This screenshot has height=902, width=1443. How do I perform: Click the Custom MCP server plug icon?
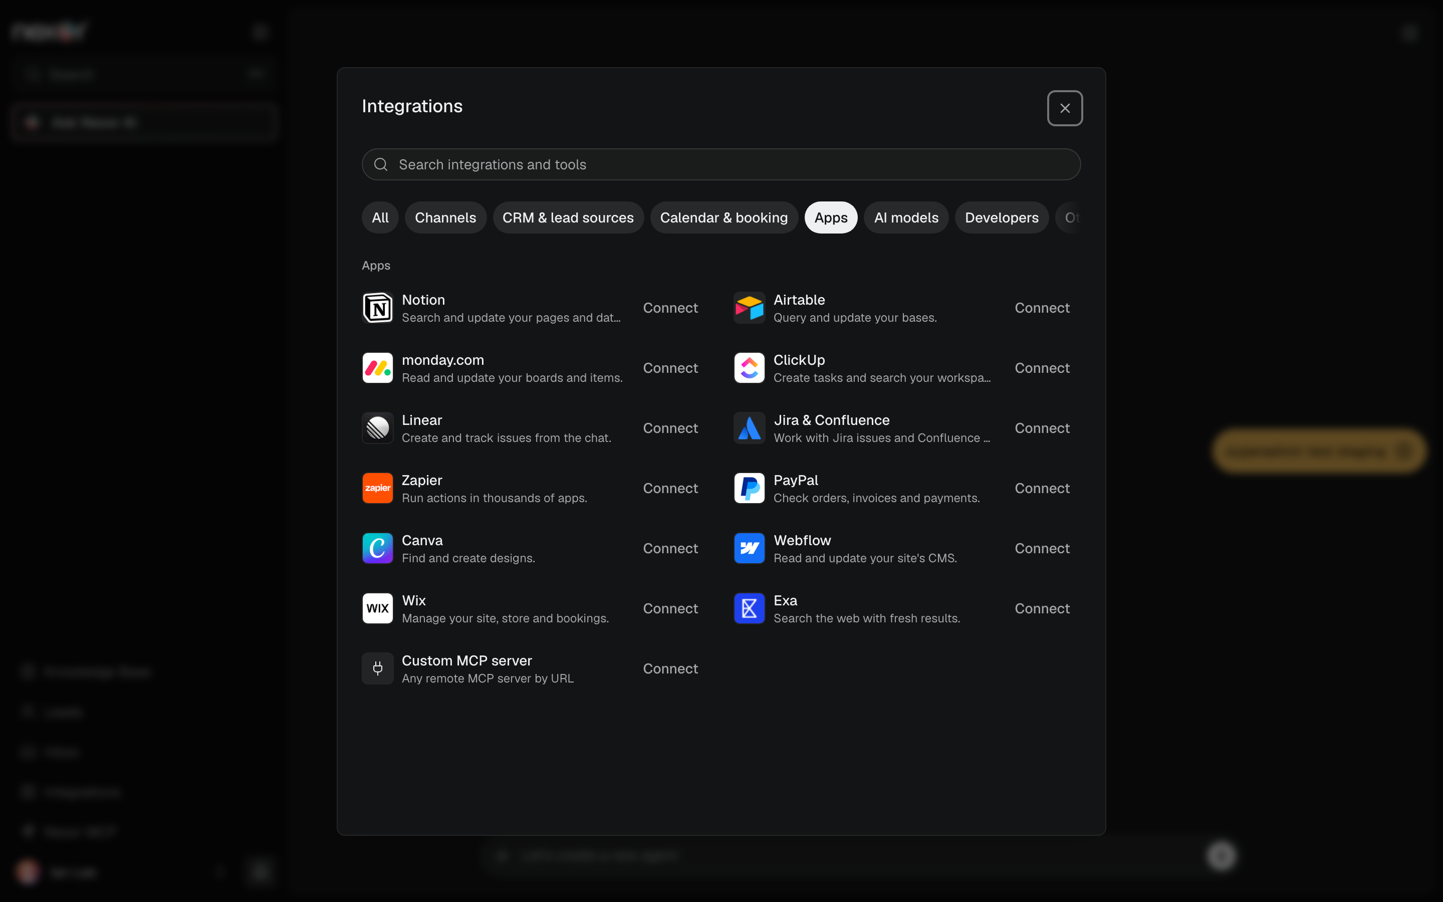coord(377,669)
